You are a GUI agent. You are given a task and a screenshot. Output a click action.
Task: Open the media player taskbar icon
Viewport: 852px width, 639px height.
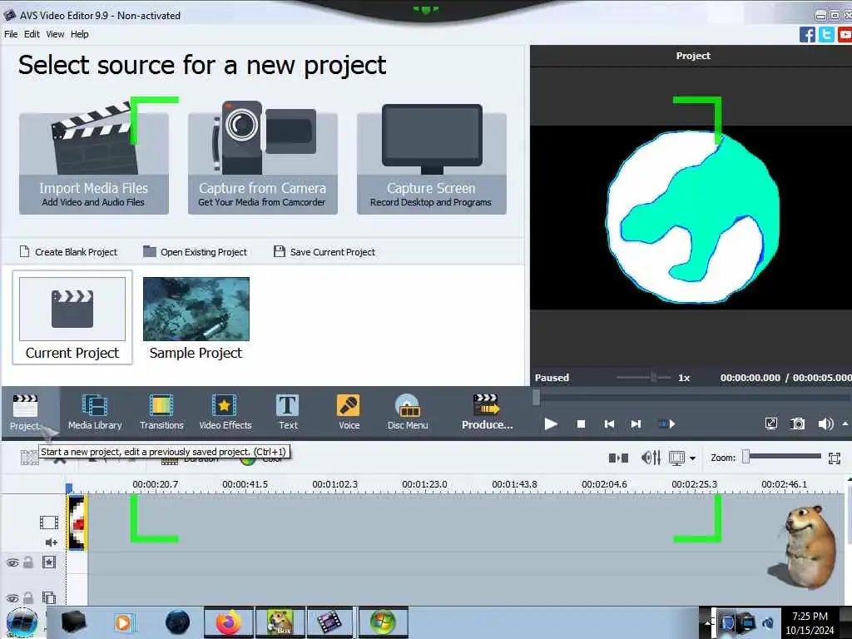(x=123, y=622)
